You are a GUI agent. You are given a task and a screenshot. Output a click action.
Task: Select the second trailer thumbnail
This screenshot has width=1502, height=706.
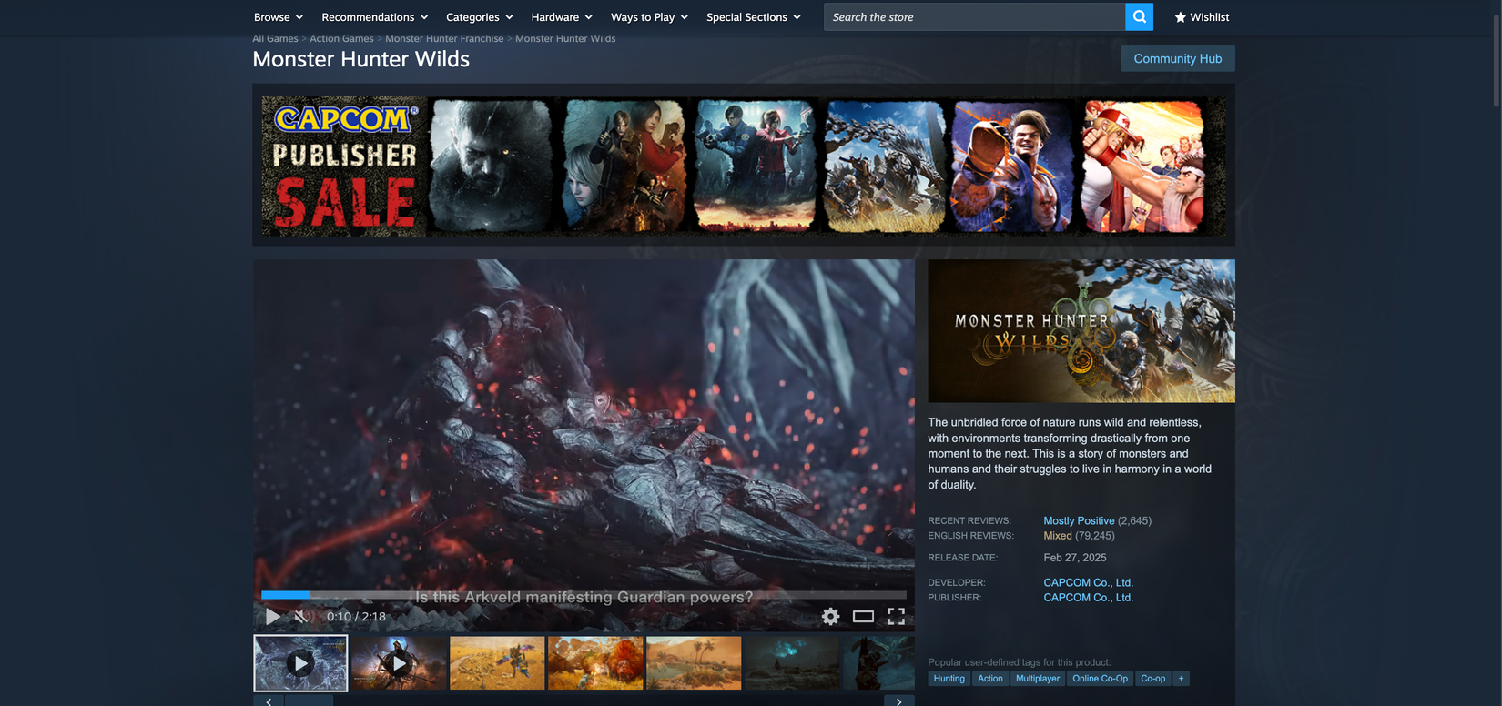click(x=399, y=663)
